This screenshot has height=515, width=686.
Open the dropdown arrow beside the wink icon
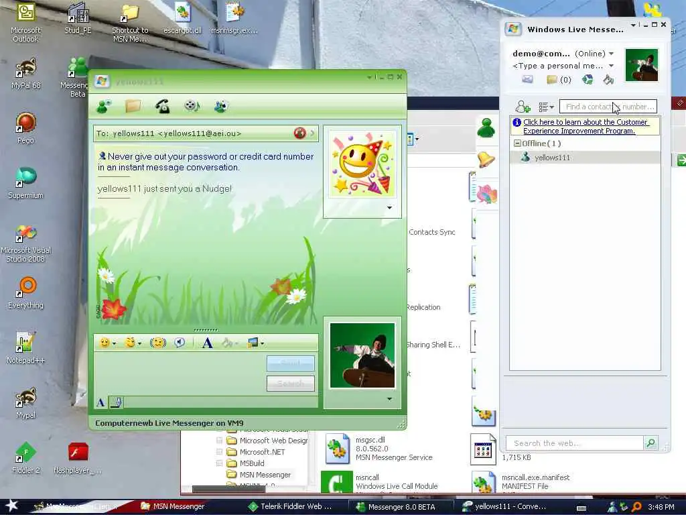[x=139, y=344]
